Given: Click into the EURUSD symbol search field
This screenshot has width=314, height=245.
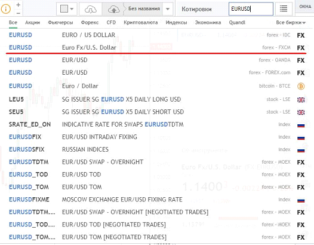Looking at the screenshot, I should click(251, 9).
